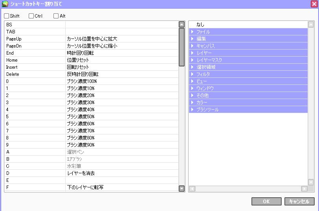The height and width of the screenshot is (211, 319).
Task: Check the Alt modifier checkbox
Action: click(56, 16)
